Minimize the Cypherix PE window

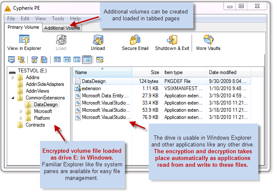click(230, 6)
